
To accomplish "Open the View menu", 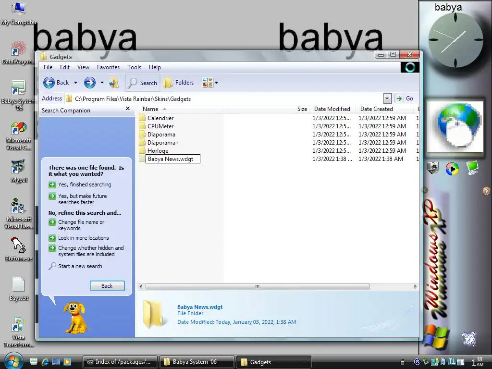I will click(x=83, y=67).
